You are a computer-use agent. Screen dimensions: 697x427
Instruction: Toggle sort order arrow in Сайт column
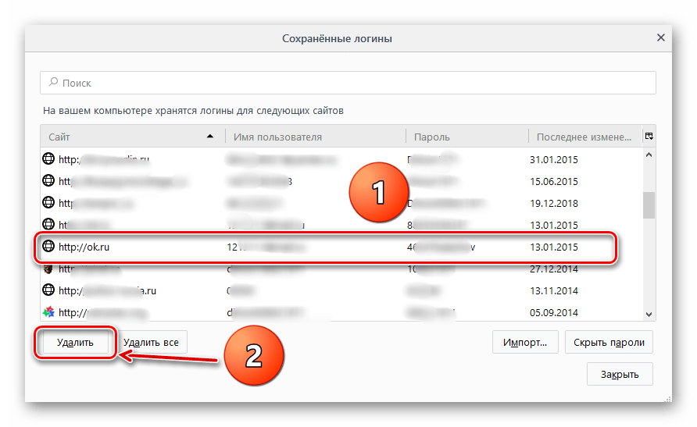click(209, 137)
